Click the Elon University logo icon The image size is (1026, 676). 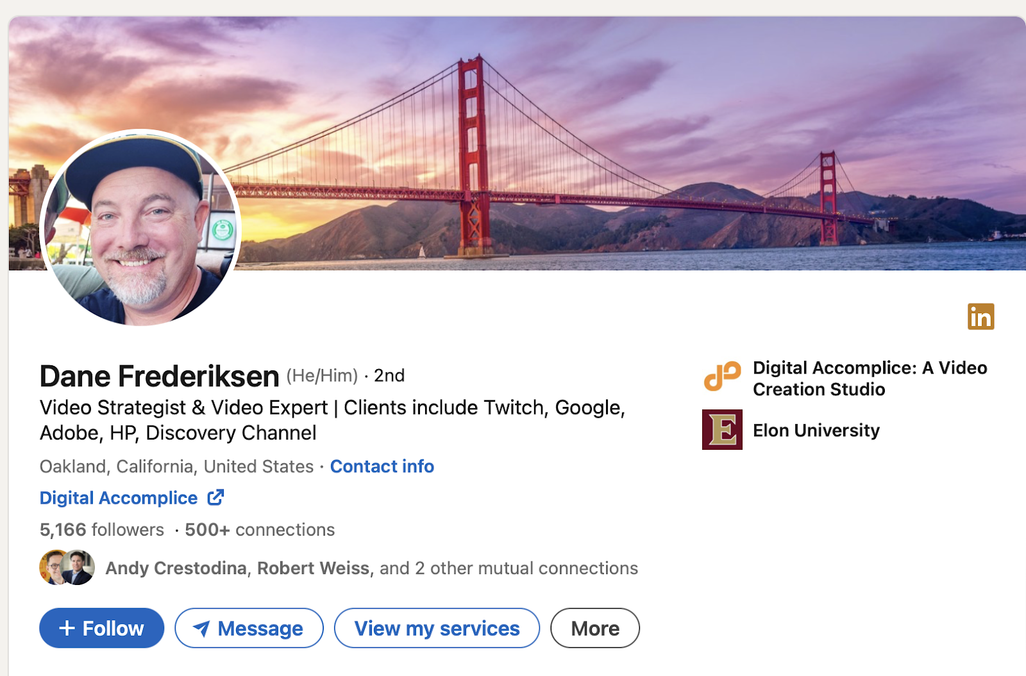click(722, 429)
